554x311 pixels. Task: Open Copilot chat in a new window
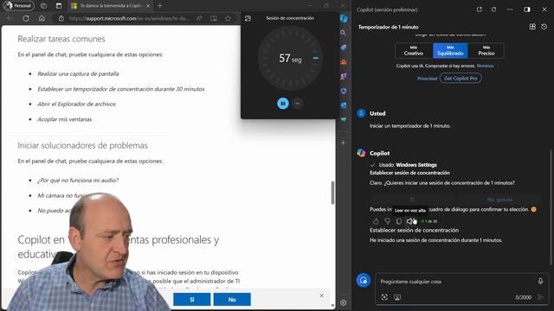click(x=479, y=10)
